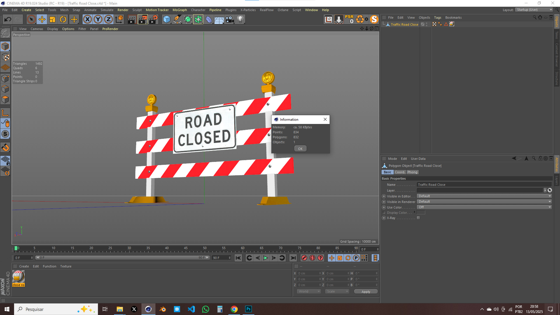Open Visible in Editor dropdown
This screenshot has height=315, width=560.
(x=484, y=196)
